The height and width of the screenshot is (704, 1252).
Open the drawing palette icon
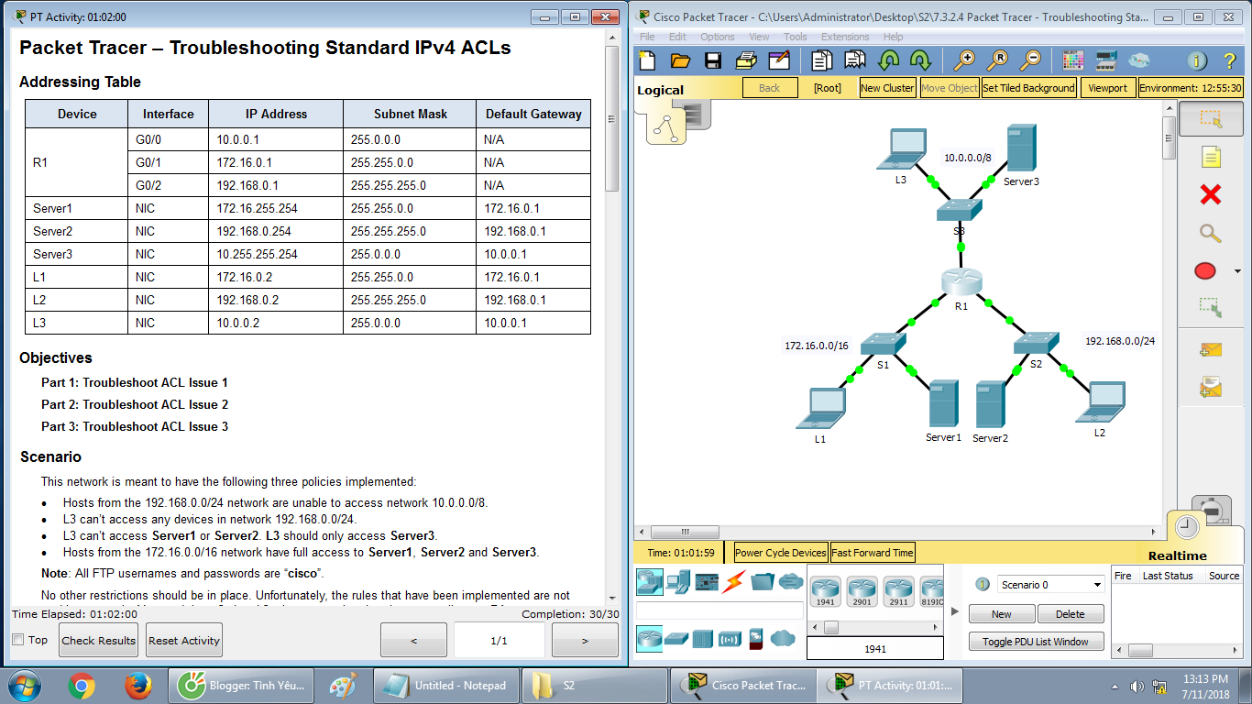tap(1073, 60)
